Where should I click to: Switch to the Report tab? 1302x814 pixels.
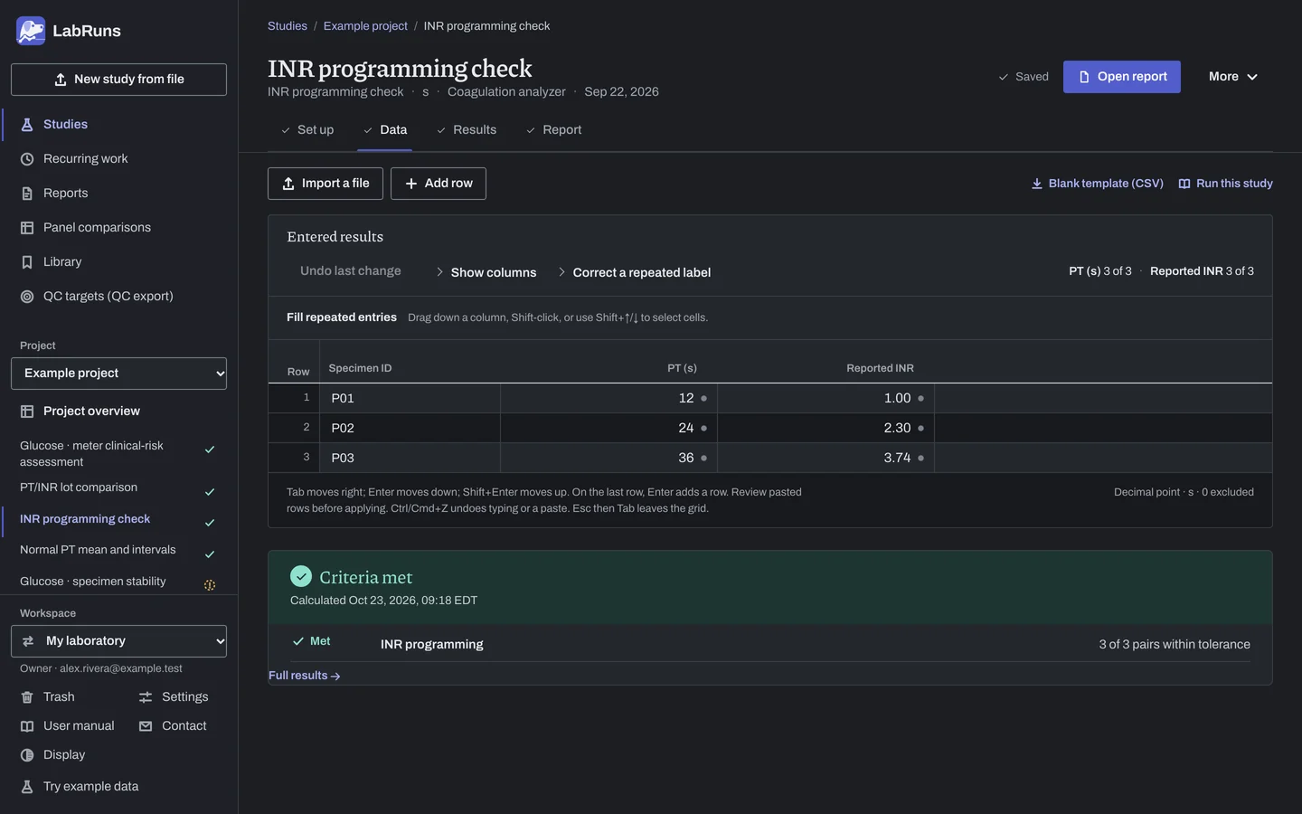pyautogui.click(x=553, y=130)
